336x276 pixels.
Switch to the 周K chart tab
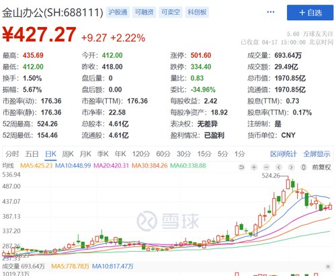(x=68, y=154)
